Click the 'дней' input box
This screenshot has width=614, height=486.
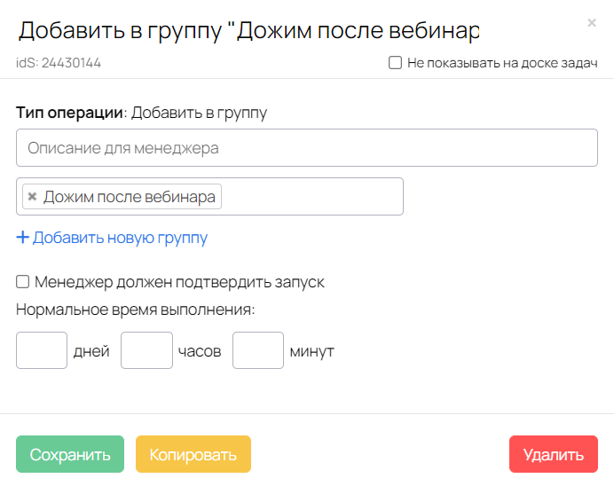(42, 350)
